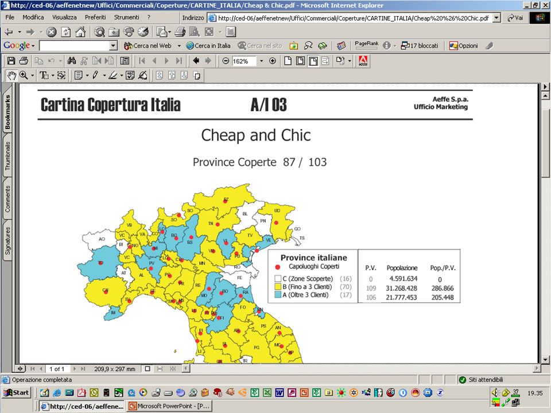Viewport: 551px width, 413px height.
Task: Zoom out using the minus button
Action: click(226, 61)
